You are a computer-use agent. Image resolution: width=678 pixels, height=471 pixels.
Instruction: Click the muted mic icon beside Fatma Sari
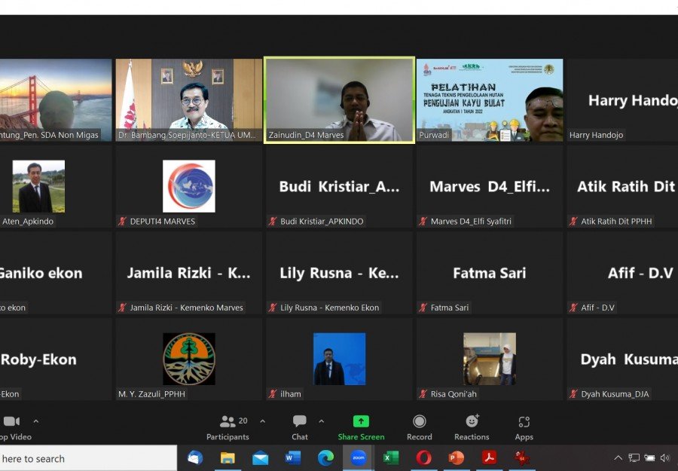point(423,307)
